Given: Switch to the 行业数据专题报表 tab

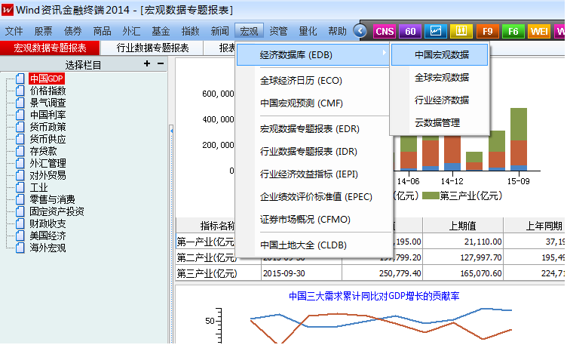Looking at the screenshot, I should pyautogui.click(x=152, y=48).
